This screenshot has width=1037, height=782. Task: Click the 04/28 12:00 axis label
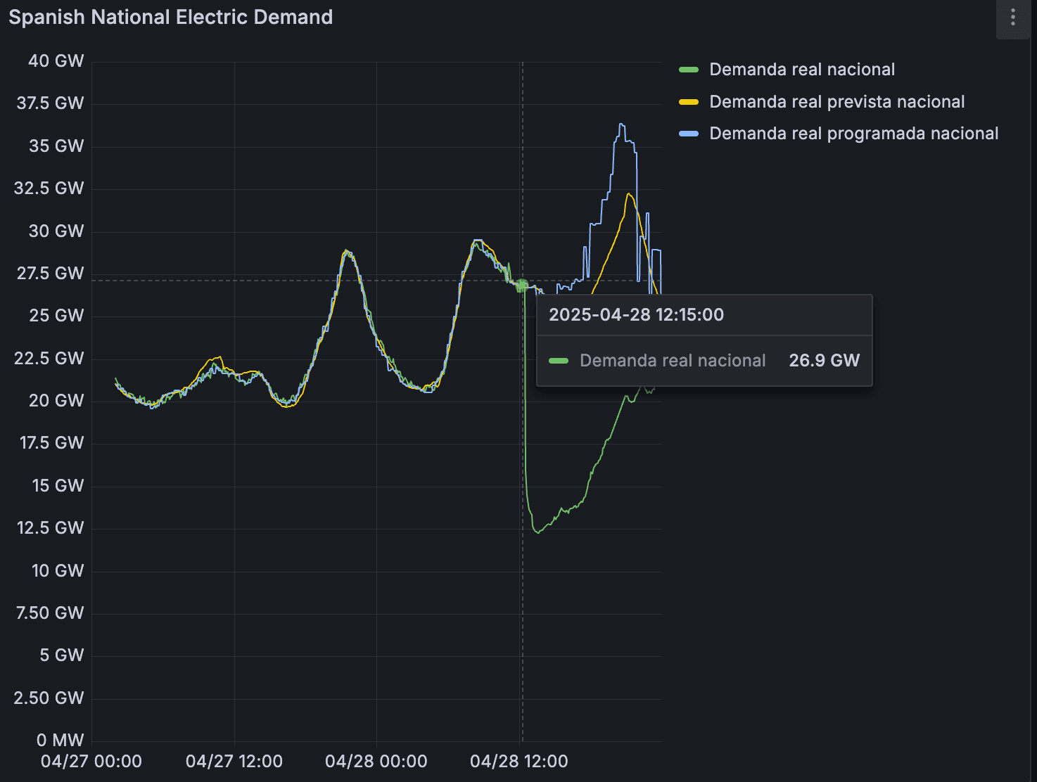[518, 761]
